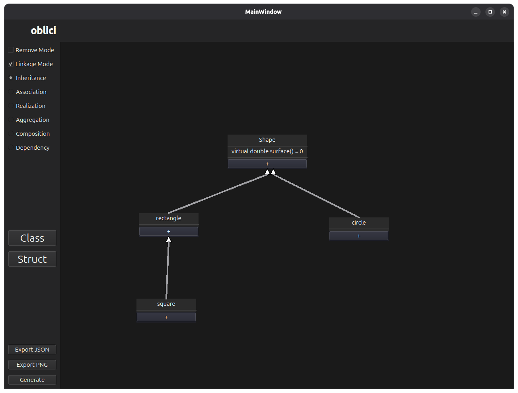Expand the Shape class with its + button
Screen dimensions: 518x393
point(267,163)
